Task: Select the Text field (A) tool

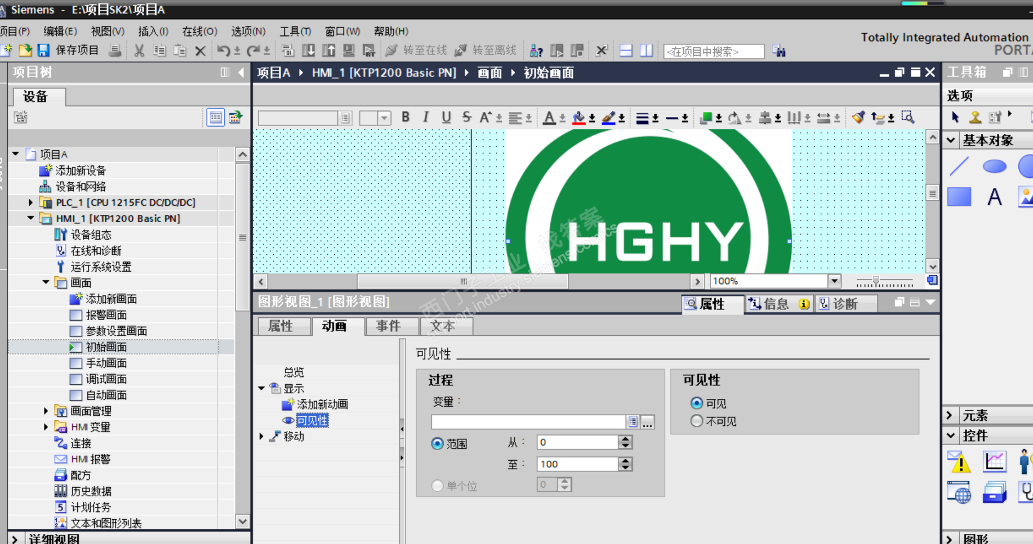Action: [995, 197]
